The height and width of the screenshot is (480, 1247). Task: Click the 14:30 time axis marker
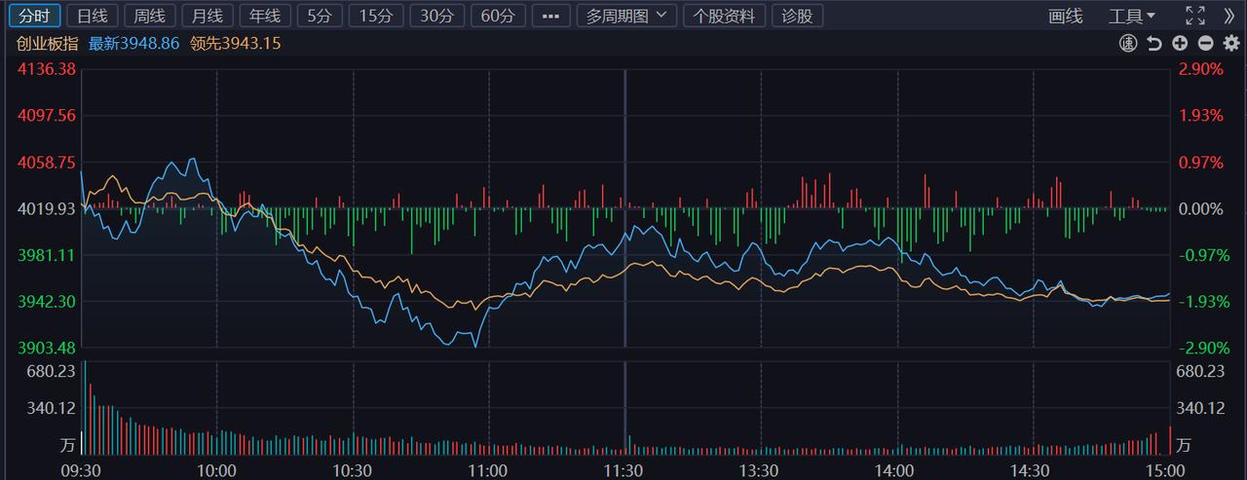[x=1031, y=470]
